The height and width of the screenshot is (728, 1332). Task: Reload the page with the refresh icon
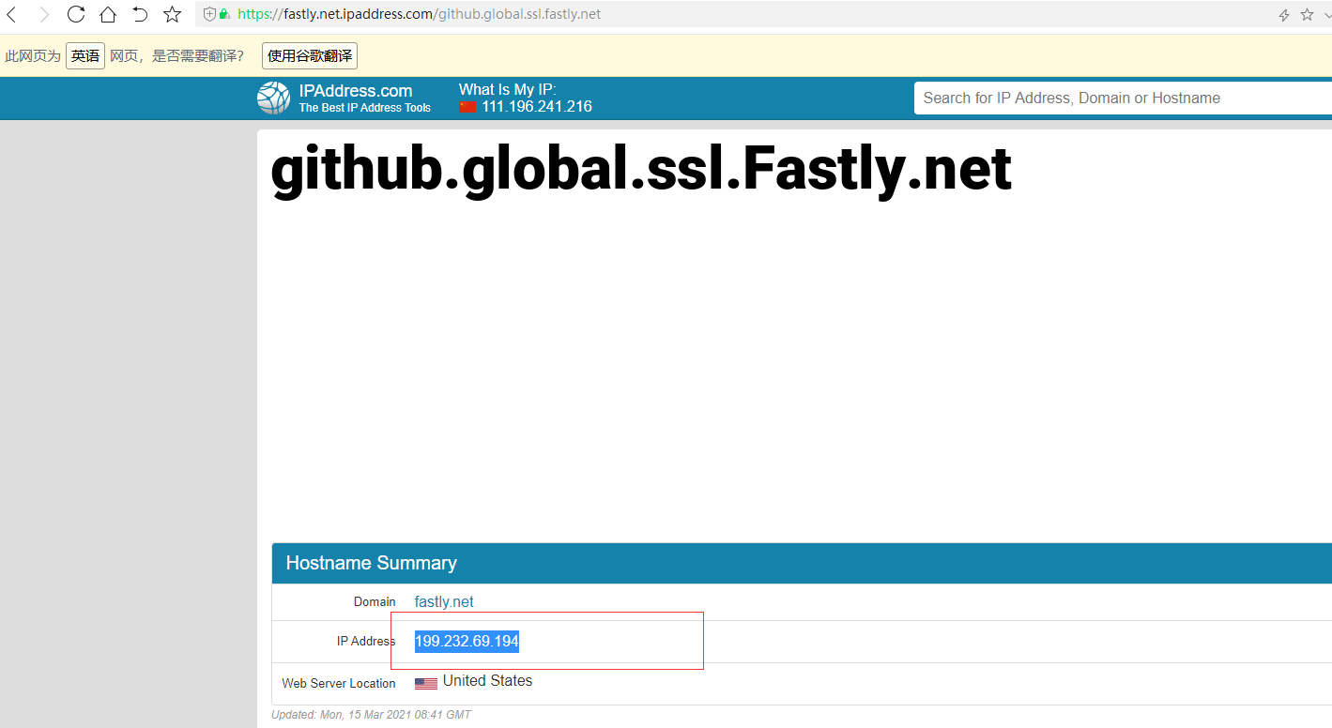(76, 14)
